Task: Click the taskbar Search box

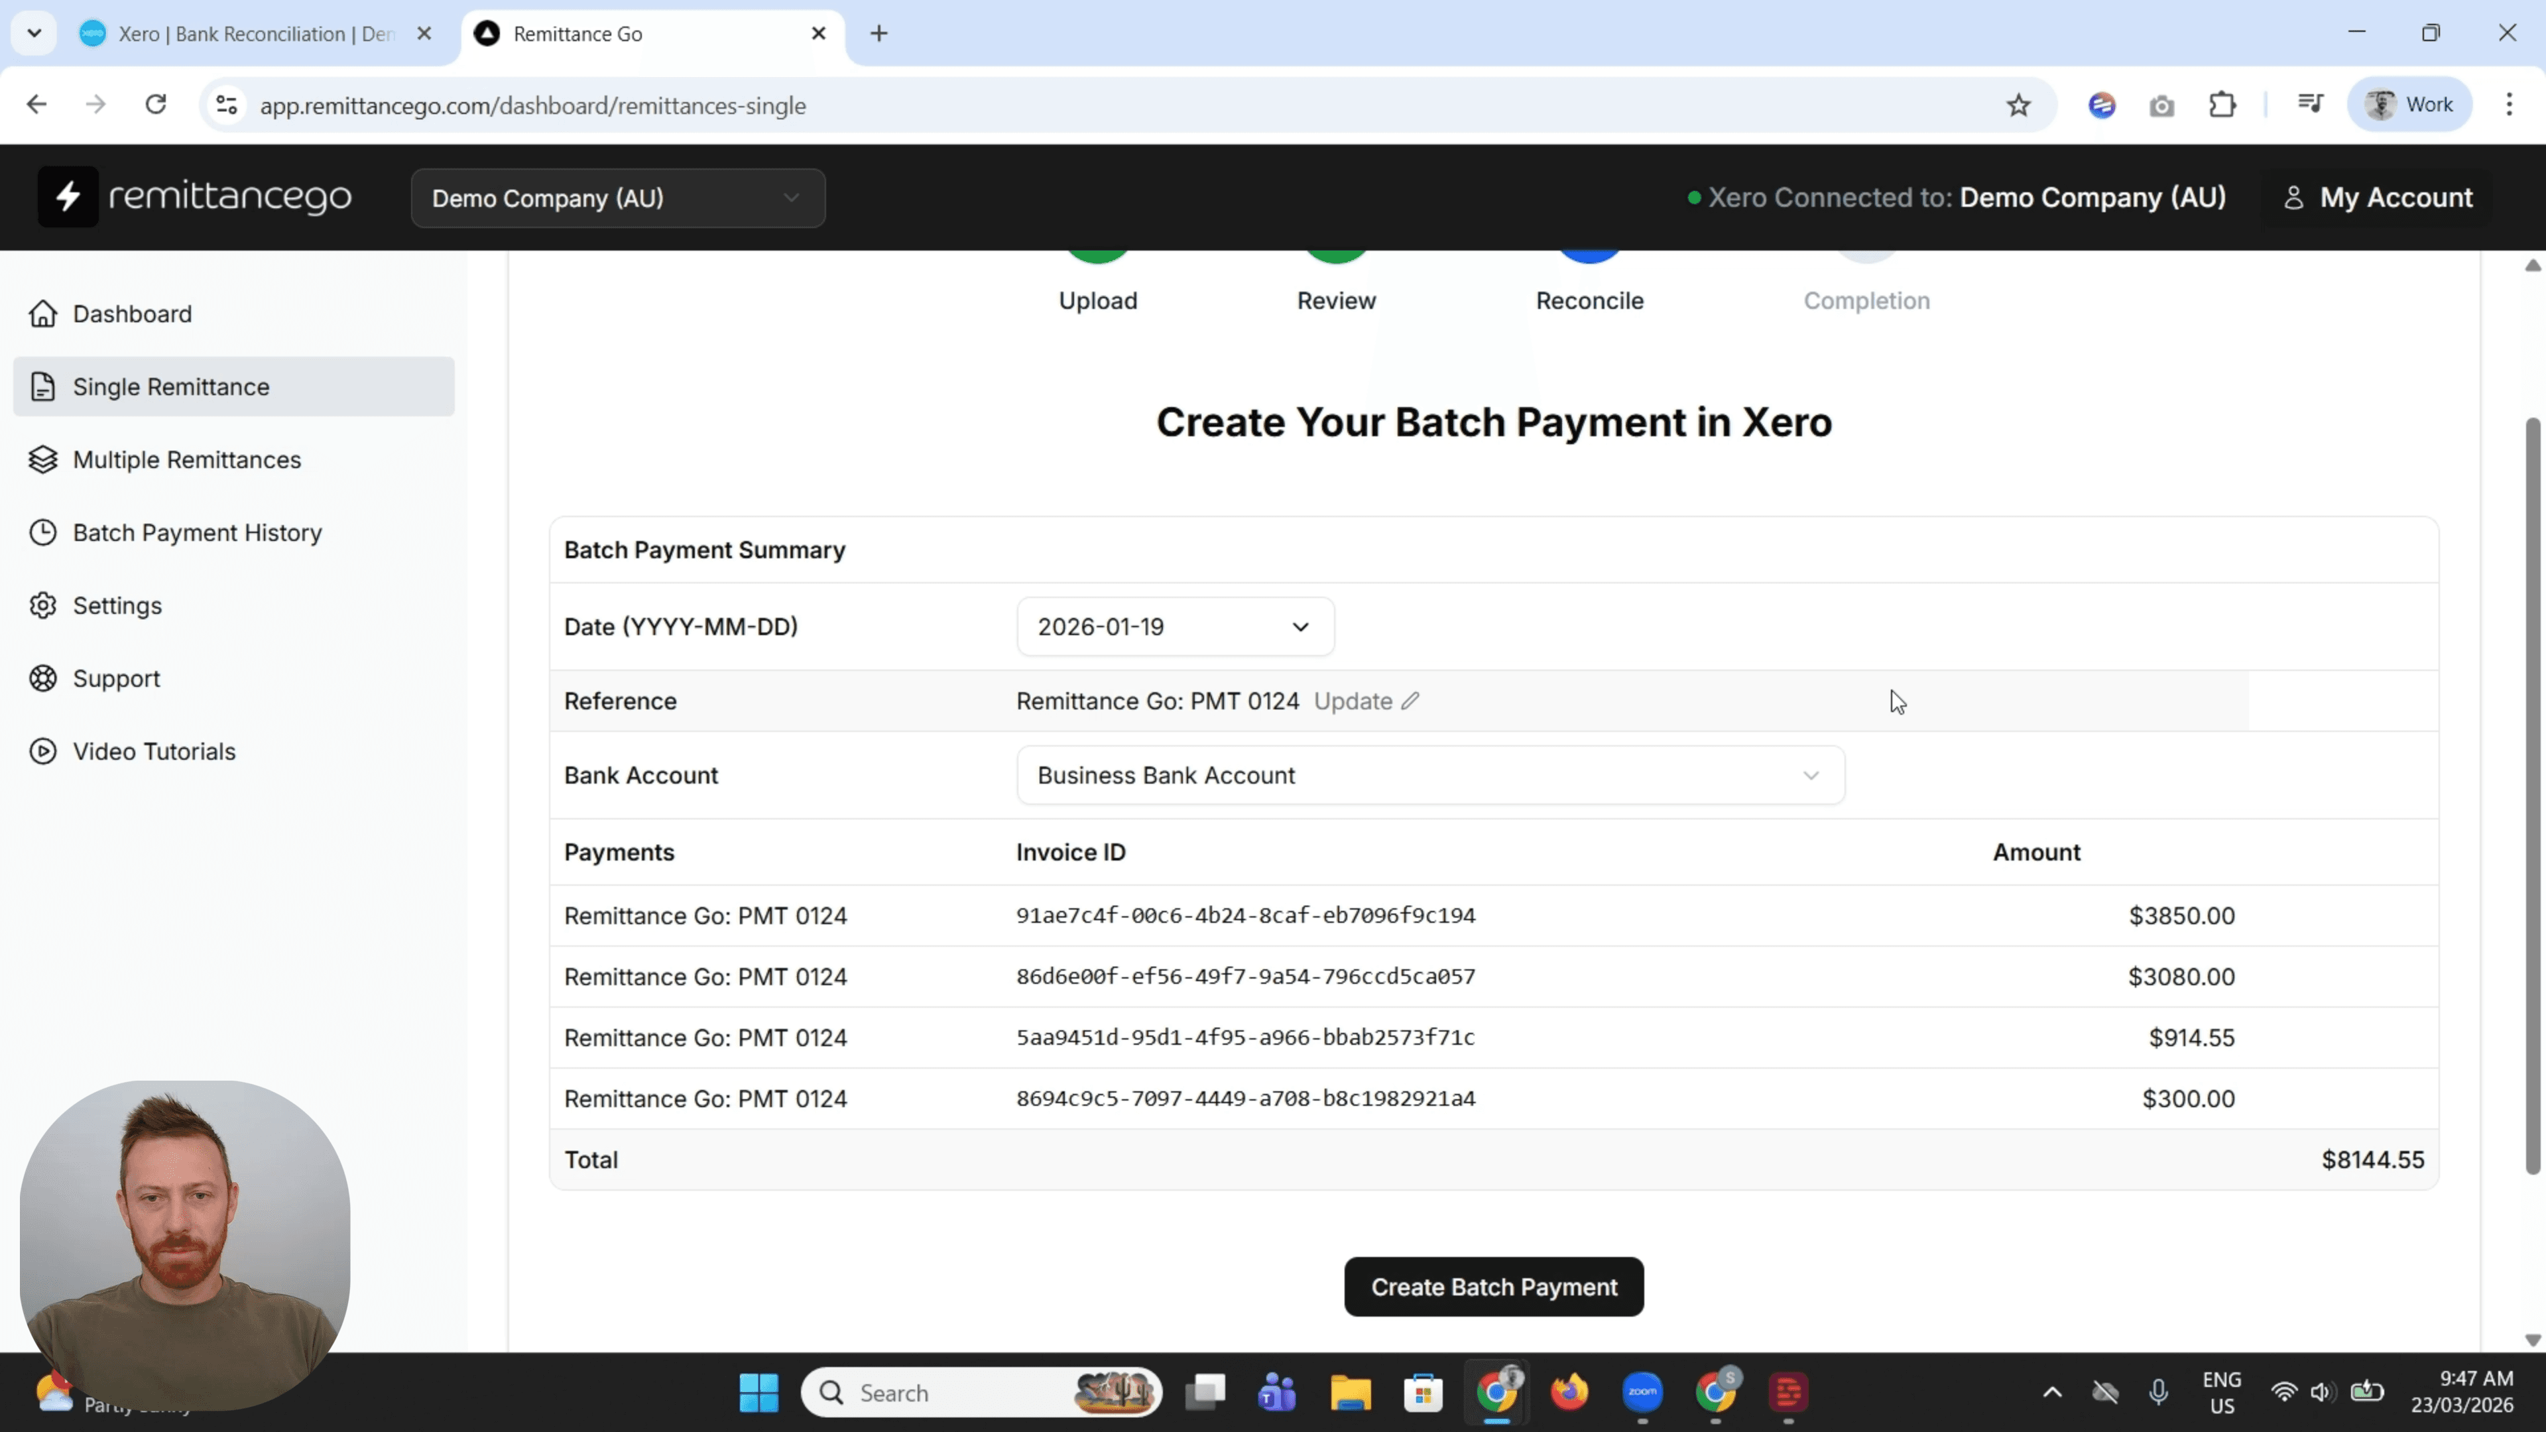Action: 981,1394
